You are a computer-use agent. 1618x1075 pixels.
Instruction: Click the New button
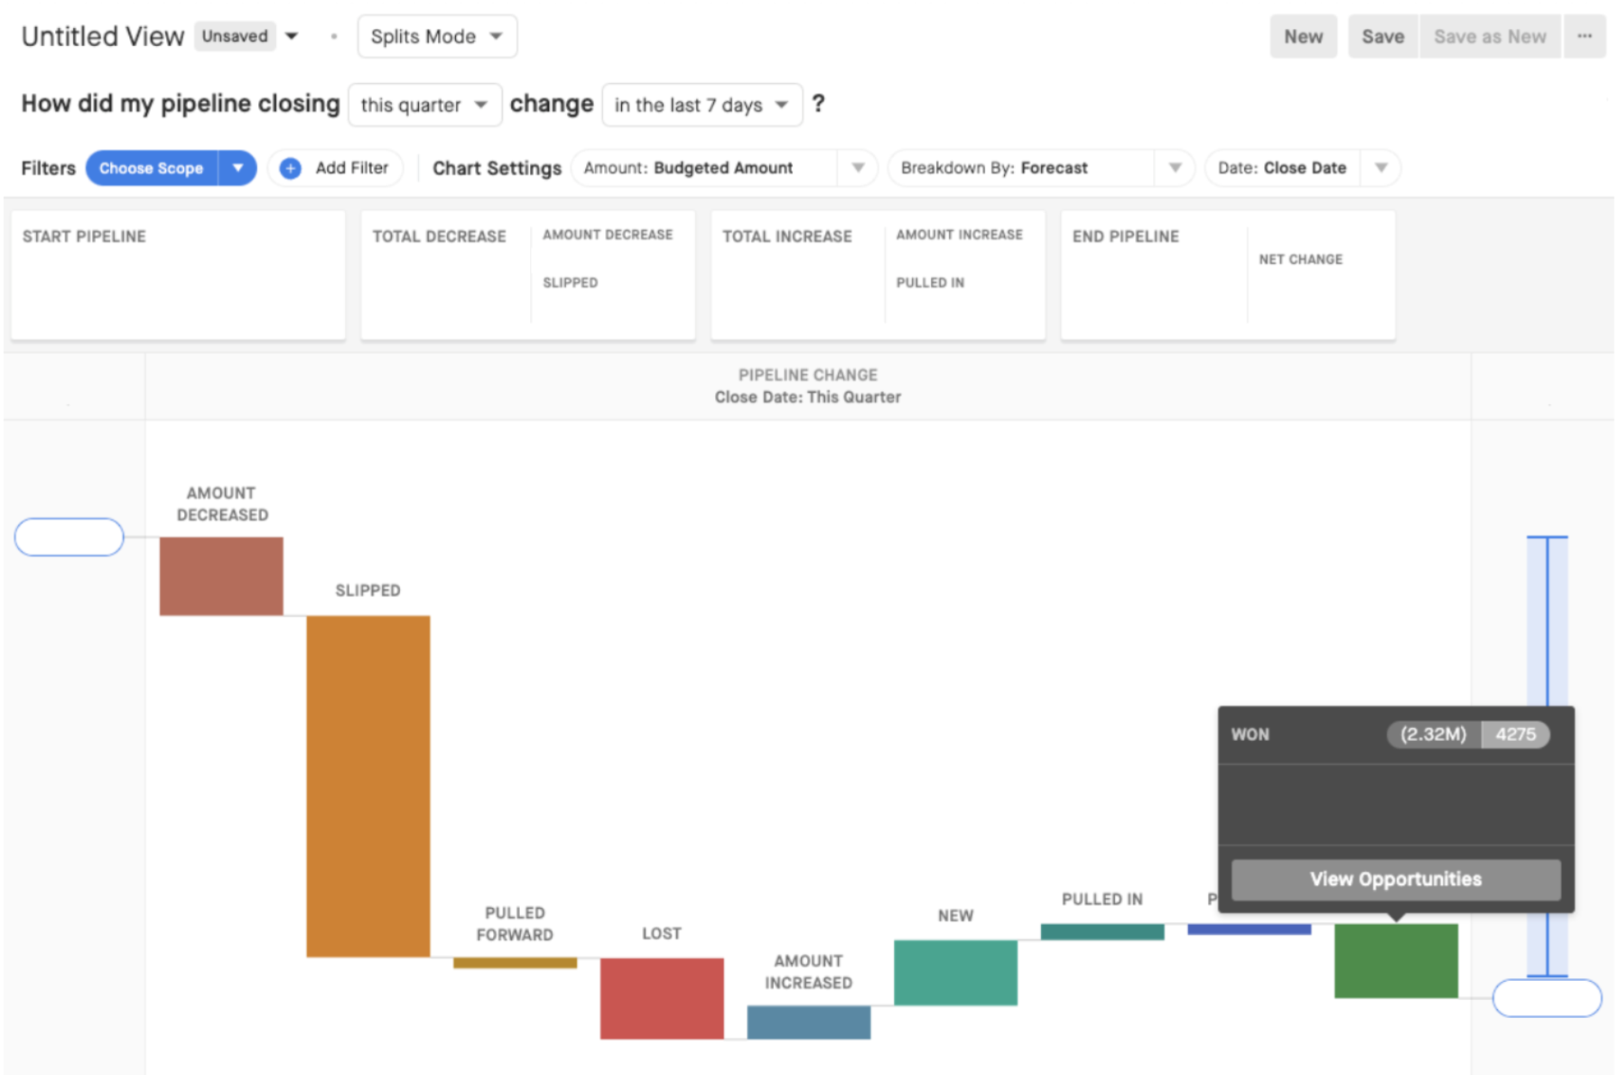1303,36
